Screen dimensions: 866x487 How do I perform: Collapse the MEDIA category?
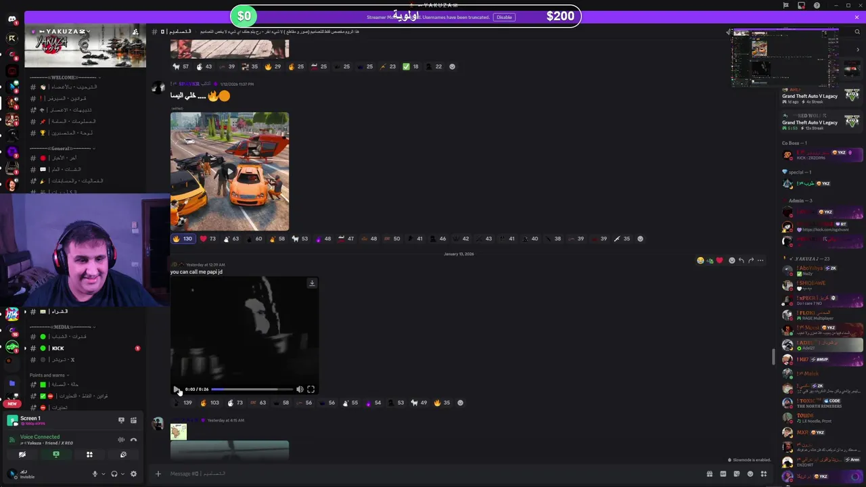[62, 327]
